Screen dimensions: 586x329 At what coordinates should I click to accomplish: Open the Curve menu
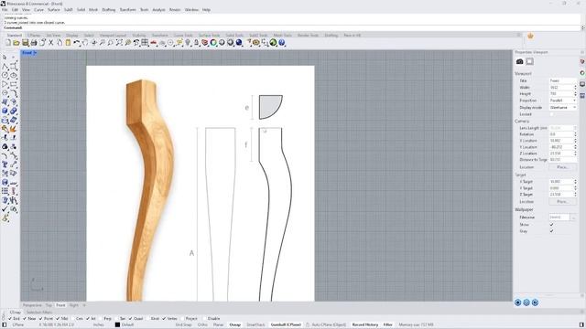click(38, 10)
